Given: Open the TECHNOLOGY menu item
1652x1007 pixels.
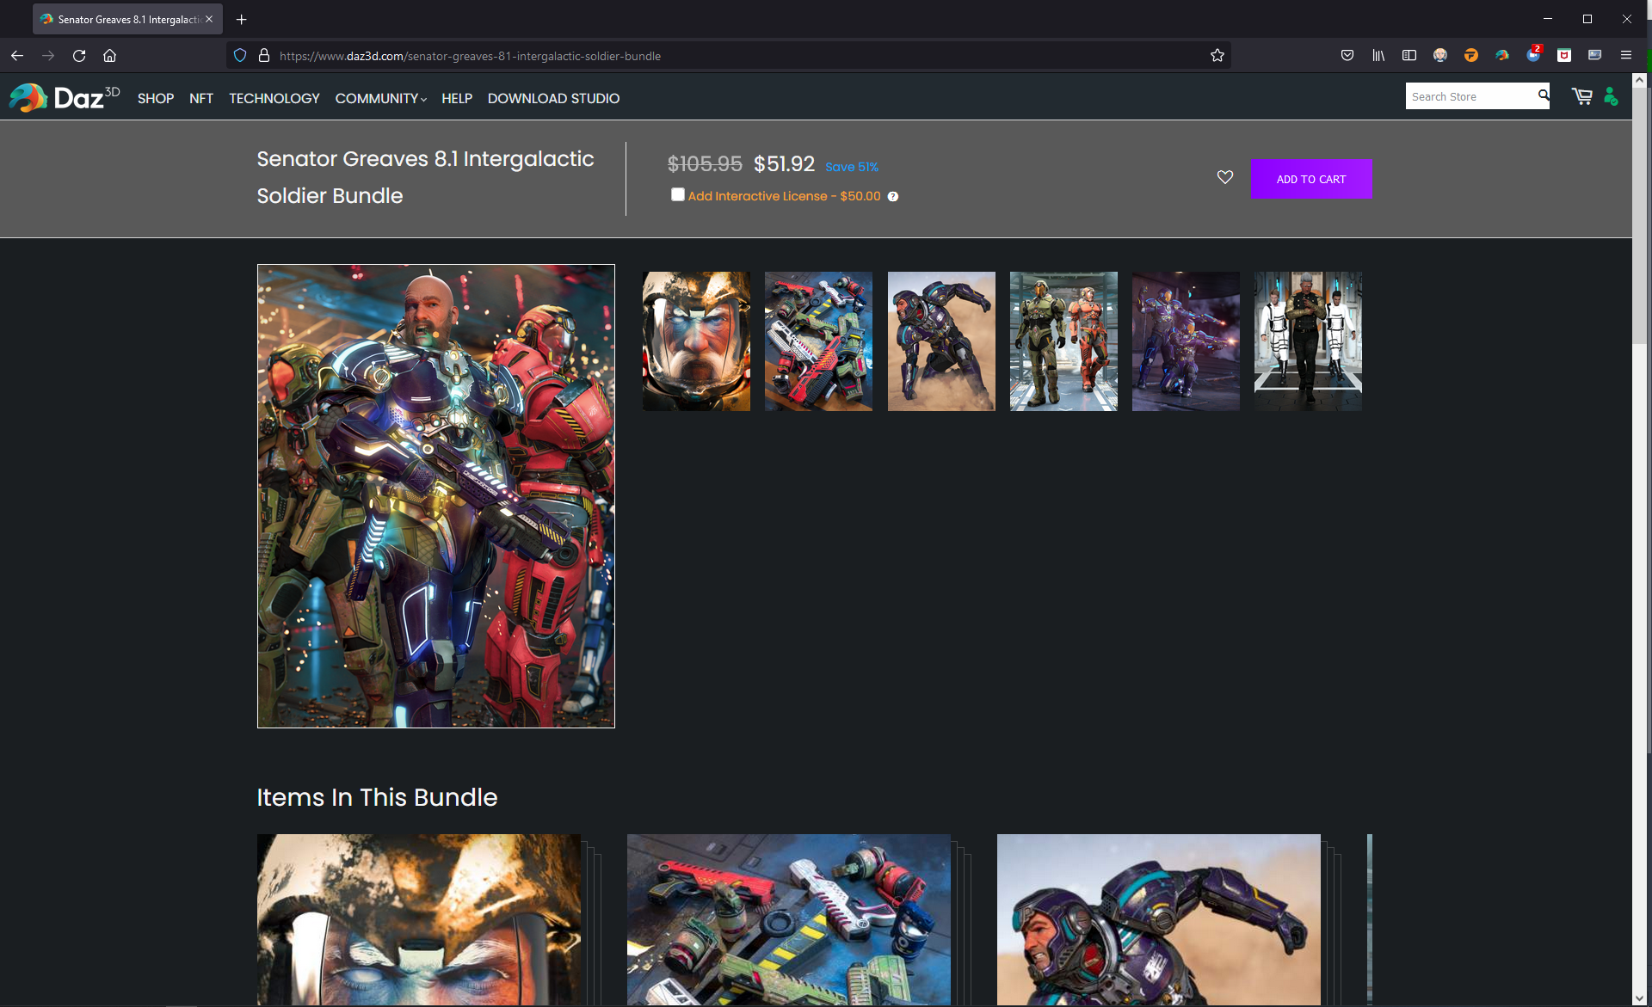Looking at the screenshot, I should tap(274, 99).
